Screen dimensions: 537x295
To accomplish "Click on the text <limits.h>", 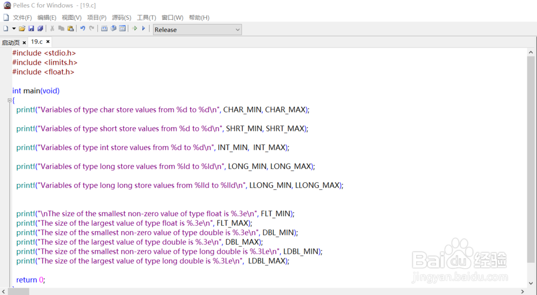I will tap(61, 63).
